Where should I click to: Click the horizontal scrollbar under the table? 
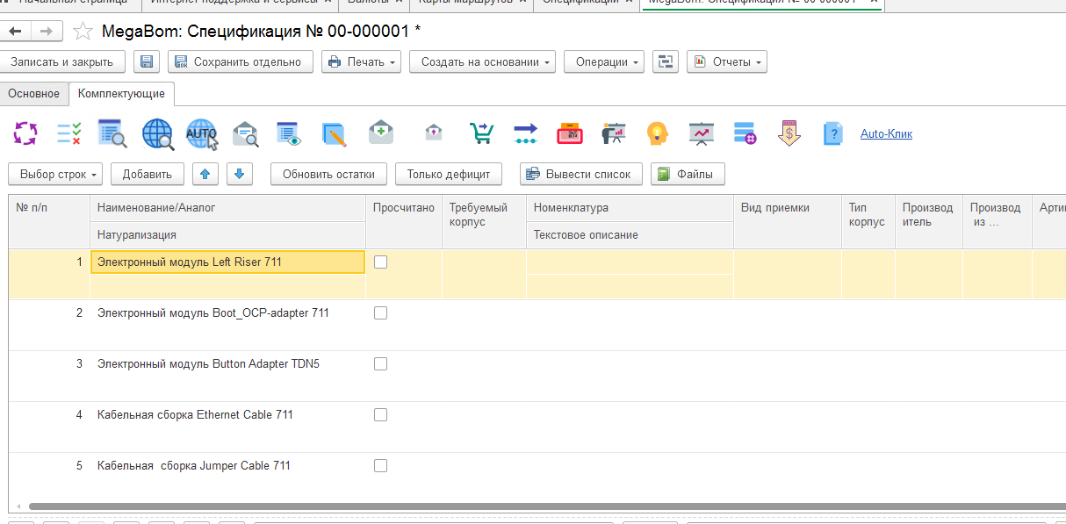pos(527,506)
